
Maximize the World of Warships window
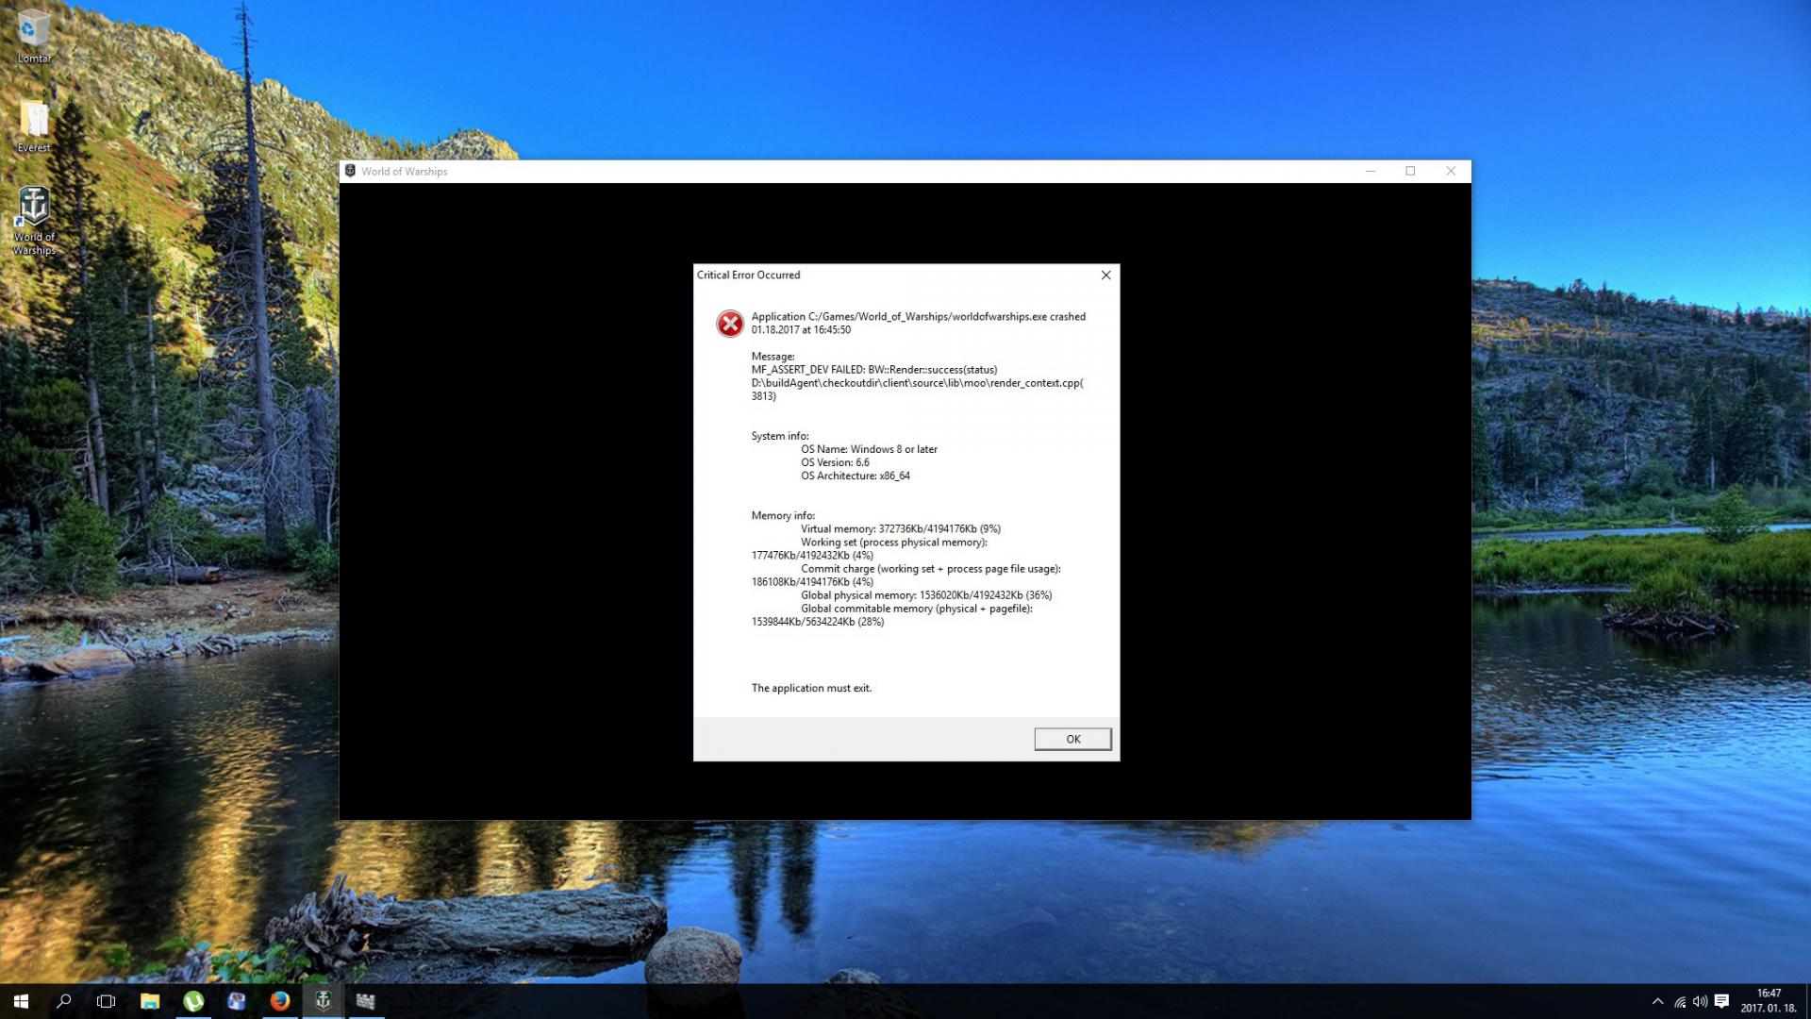click(x=1410, y=171)
